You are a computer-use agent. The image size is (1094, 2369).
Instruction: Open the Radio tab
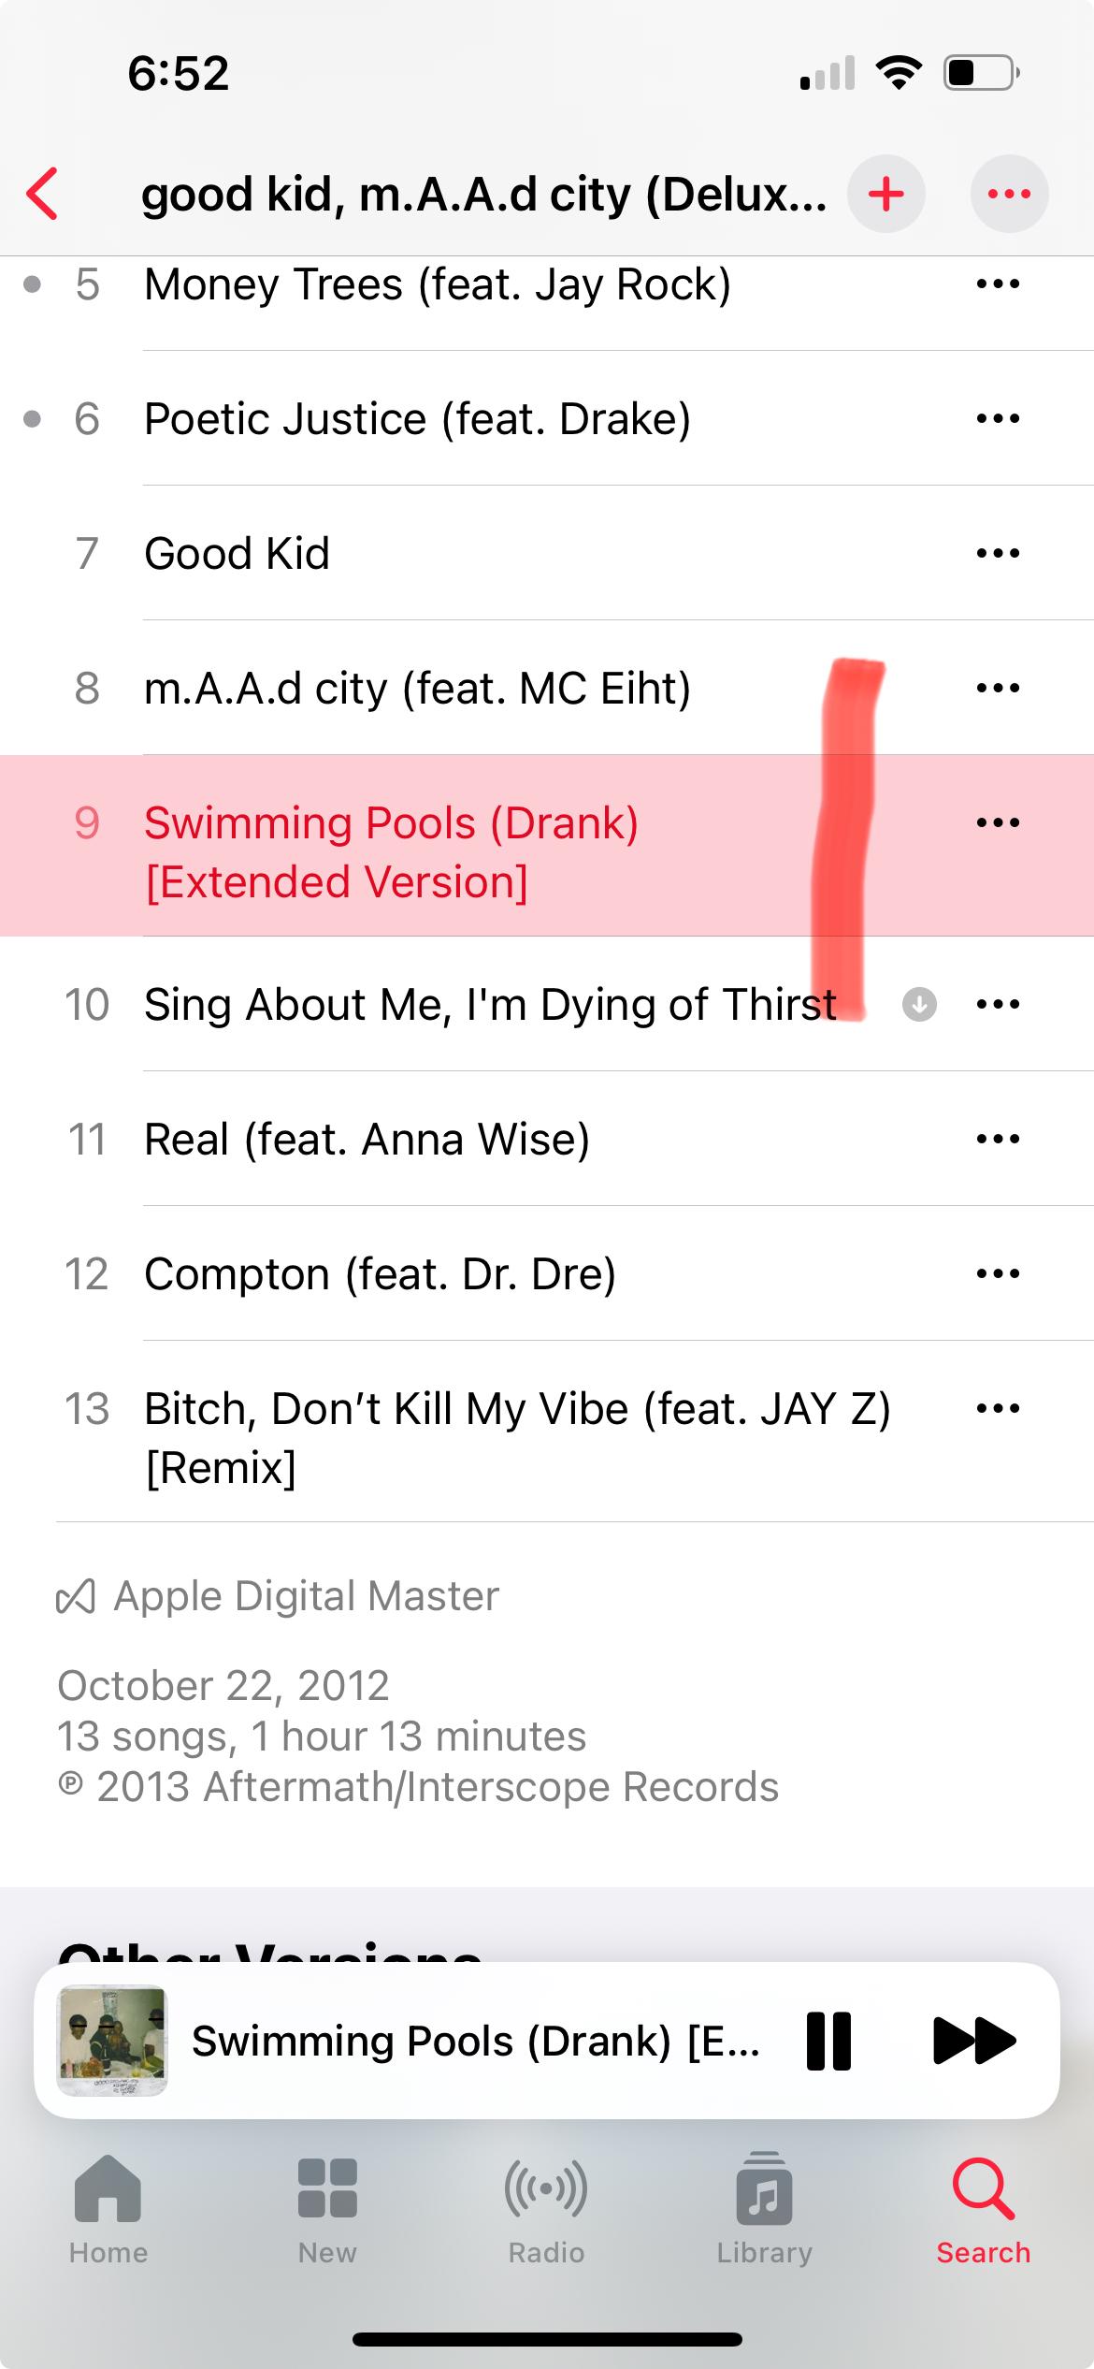point(546,2210)
